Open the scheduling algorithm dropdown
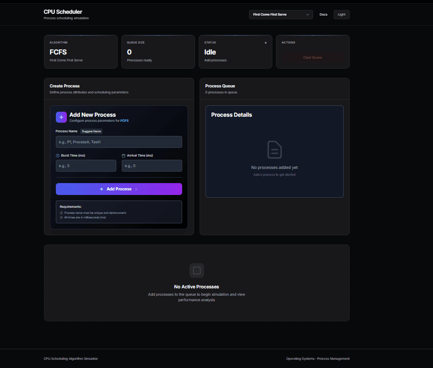 click(281, 14)
